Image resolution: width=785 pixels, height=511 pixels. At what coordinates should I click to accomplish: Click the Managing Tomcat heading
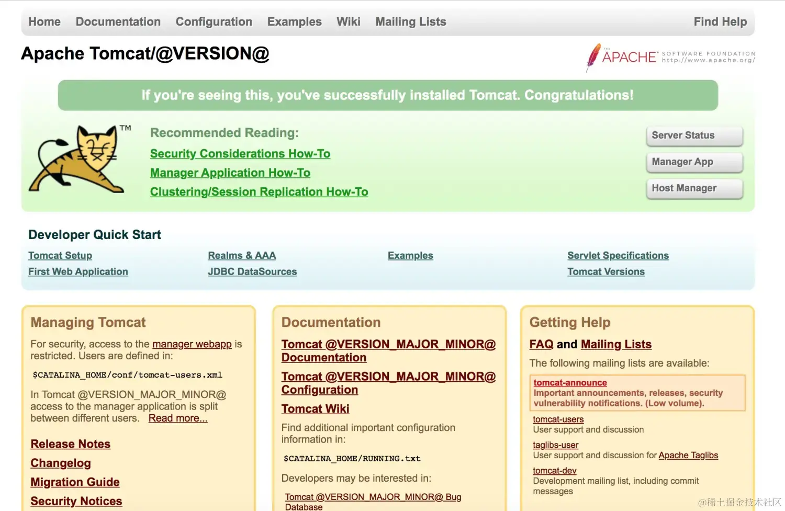(88, 323)
